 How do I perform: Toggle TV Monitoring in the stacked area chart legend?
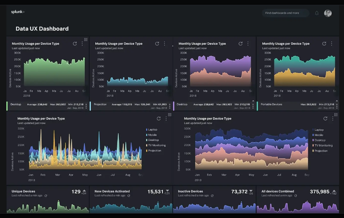[322, 146]
